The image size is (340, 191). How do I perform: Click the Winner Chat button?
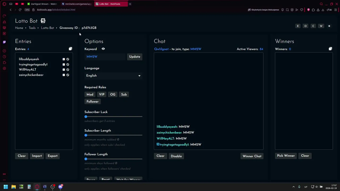point(252,156)
